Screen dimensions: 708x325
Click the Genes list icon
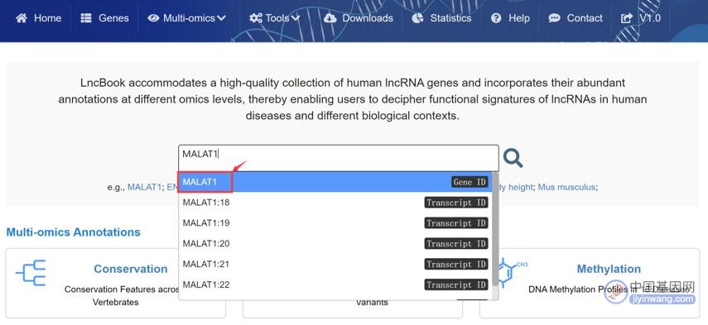[86, 18]
